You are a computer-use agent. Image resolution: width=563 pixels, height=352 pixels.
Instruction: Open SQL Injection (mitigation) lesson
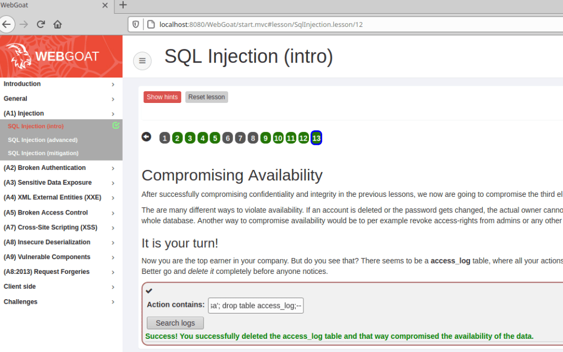click(43, 153)
